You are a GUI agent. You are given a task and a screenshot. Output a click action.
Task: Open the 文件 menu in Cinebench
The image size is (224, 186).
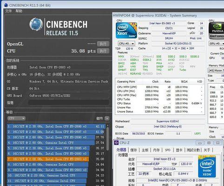pos(8,11)
